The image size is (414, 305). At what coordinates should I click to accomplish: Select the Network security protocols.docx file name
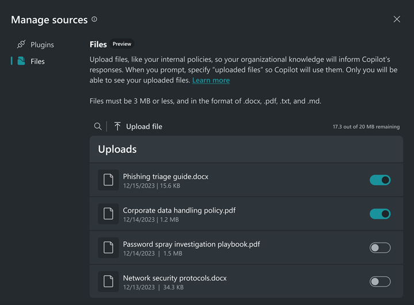tap(175, 278)
